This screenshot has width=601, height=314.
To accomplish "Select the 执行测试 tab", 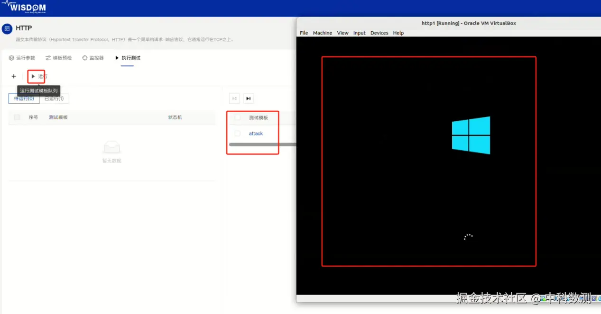I will [x=128, y=58].
